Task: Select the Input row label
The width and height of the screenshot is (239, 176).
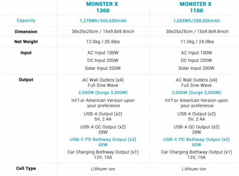Action: click(x=26, y=53)
